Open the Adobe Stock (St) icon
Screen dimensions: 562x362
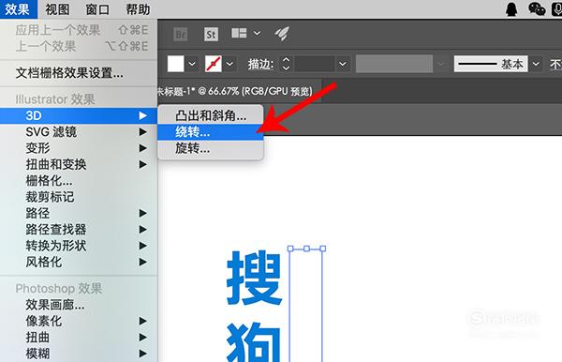(x=211, y=35)
